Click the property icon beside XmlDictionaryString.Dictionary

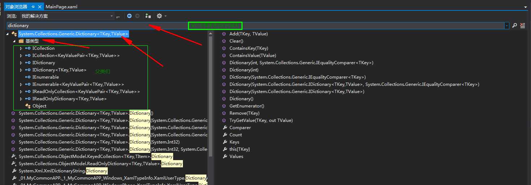pyautogui.click(x=14, y=171)
